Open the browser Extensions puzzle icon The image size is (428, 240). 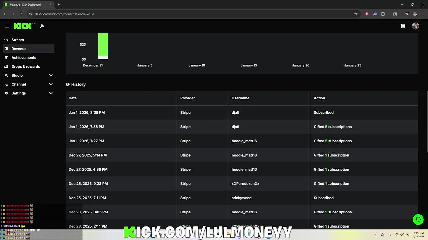[x=383, y=14]
